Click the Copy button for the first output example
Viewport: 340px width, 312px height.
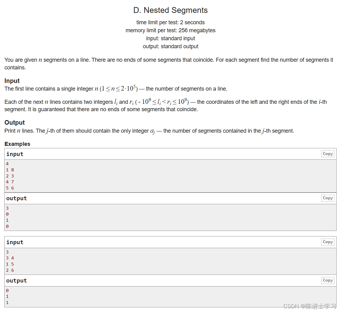327,198
